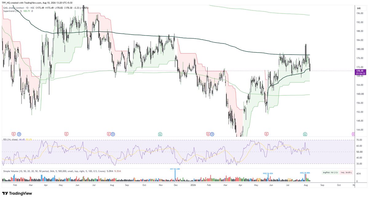Viewport: 369px width, 199px height.
Task: Select the red earnings marker near August 2025
Action: pos(109,134)
